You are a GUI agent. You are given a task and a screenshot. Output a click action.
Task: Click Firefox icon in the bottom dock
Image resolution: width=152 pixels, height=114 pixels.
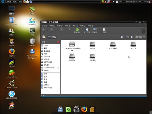pyautogui.click(x=84, y=109)
